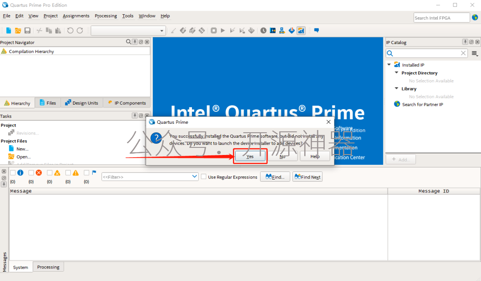Toggle the Warning messages filter checkbox
Viewport: 481px width, 281px height.
pyautogui.click(x=68, y=173)
